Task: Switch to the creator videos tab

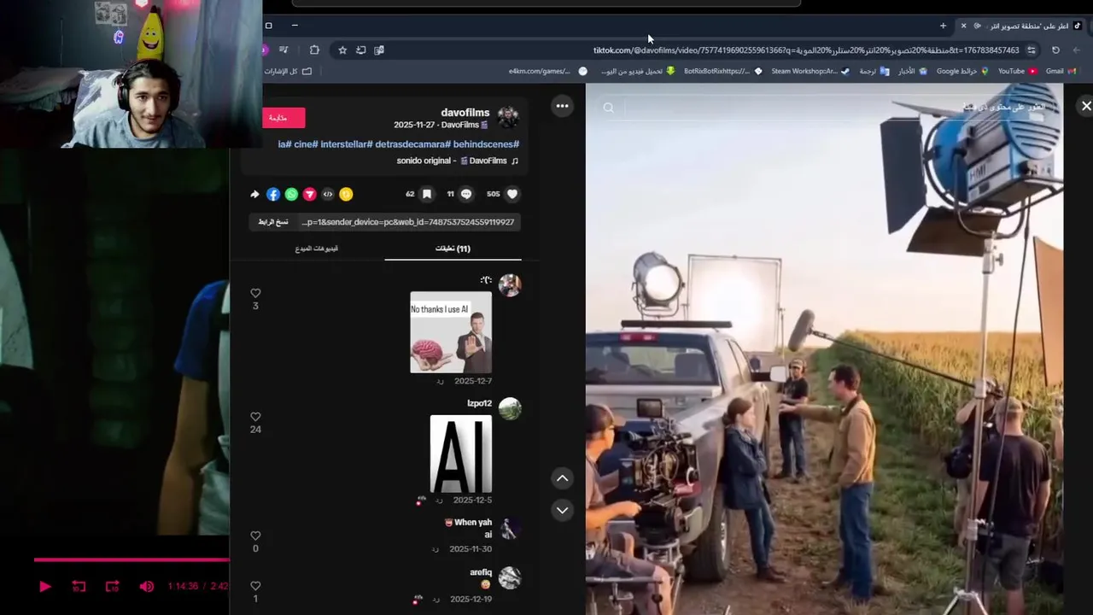Action: [317, 249]
